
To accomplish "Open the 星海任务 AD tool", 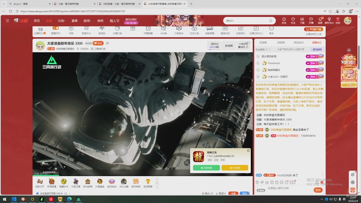I will click(225, 30).
